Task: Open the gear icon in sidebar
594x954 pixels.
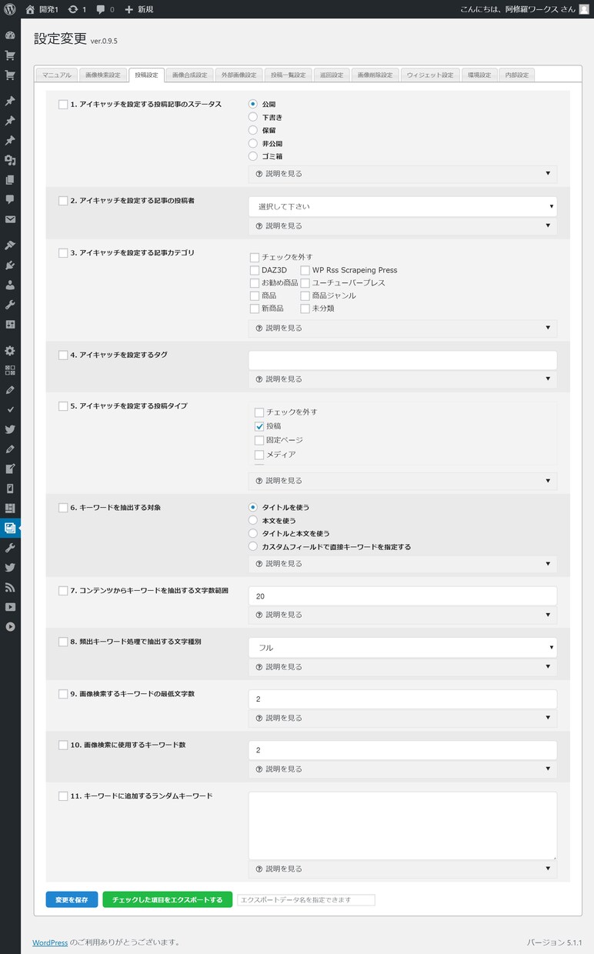Action: pos(10,351)
